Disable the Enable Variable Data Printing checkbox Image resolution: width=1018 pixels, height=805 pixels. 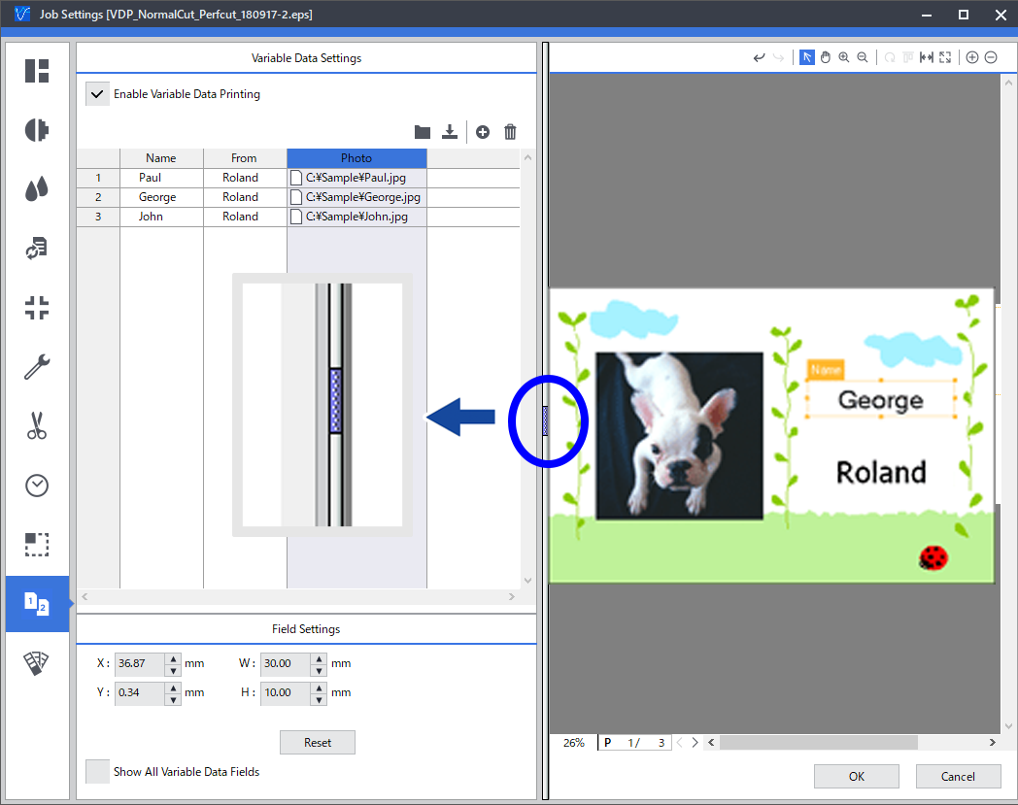pos(97,94)
